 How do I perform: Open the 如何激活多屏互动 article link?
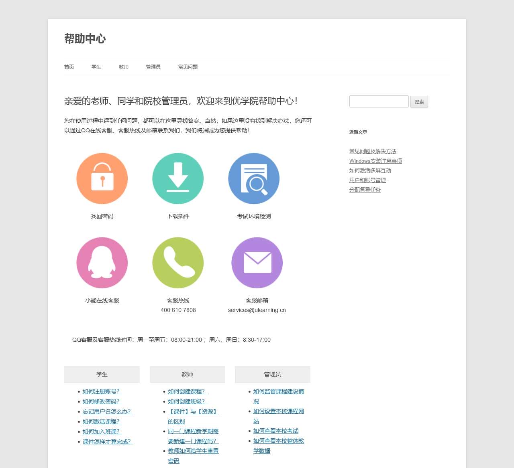[370, 170]
